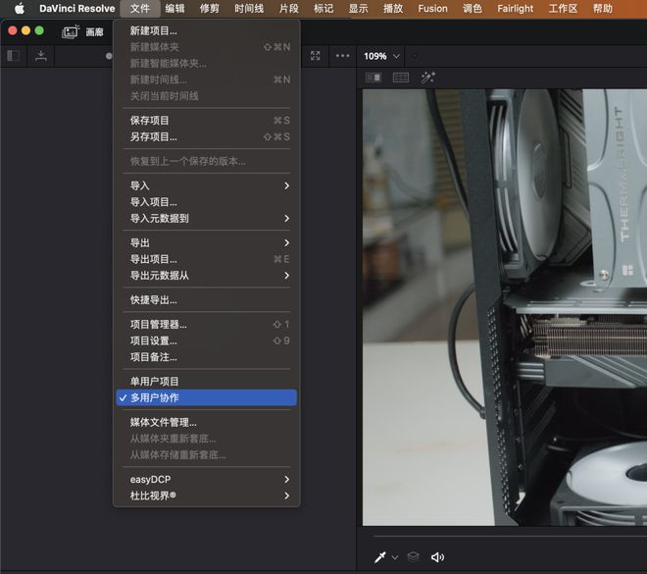Open the 修剪 menu
647x574 pixels.
click(210, 8)
